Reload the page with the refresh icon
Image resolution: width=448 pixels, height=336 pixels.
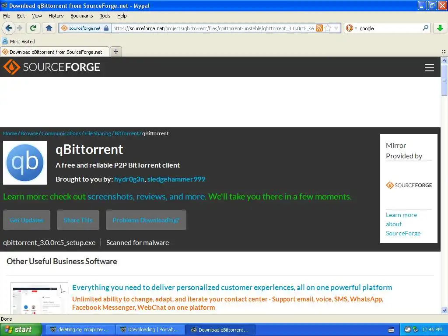click(33, 28)
